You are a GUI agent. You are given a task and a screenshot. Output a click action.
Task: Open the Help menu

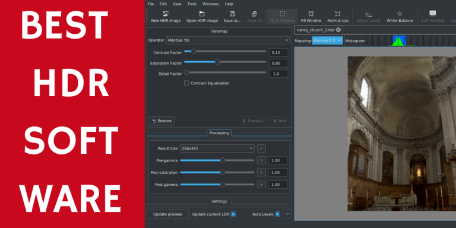[229, 4]
